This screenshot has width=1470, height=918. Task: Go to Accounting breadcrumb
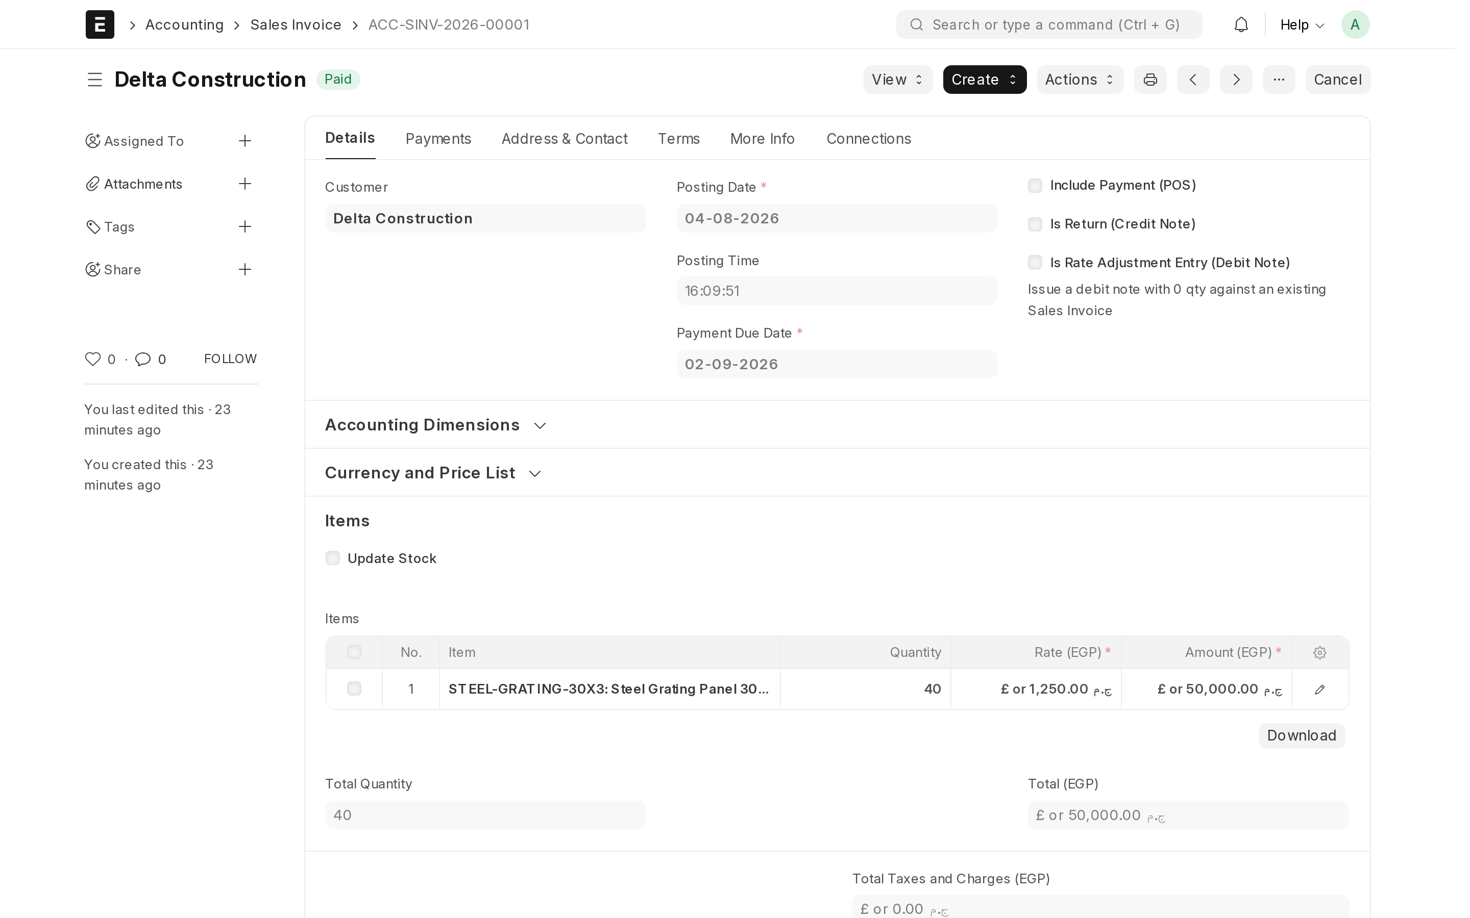pyautogui.click(x=184, y=25)
